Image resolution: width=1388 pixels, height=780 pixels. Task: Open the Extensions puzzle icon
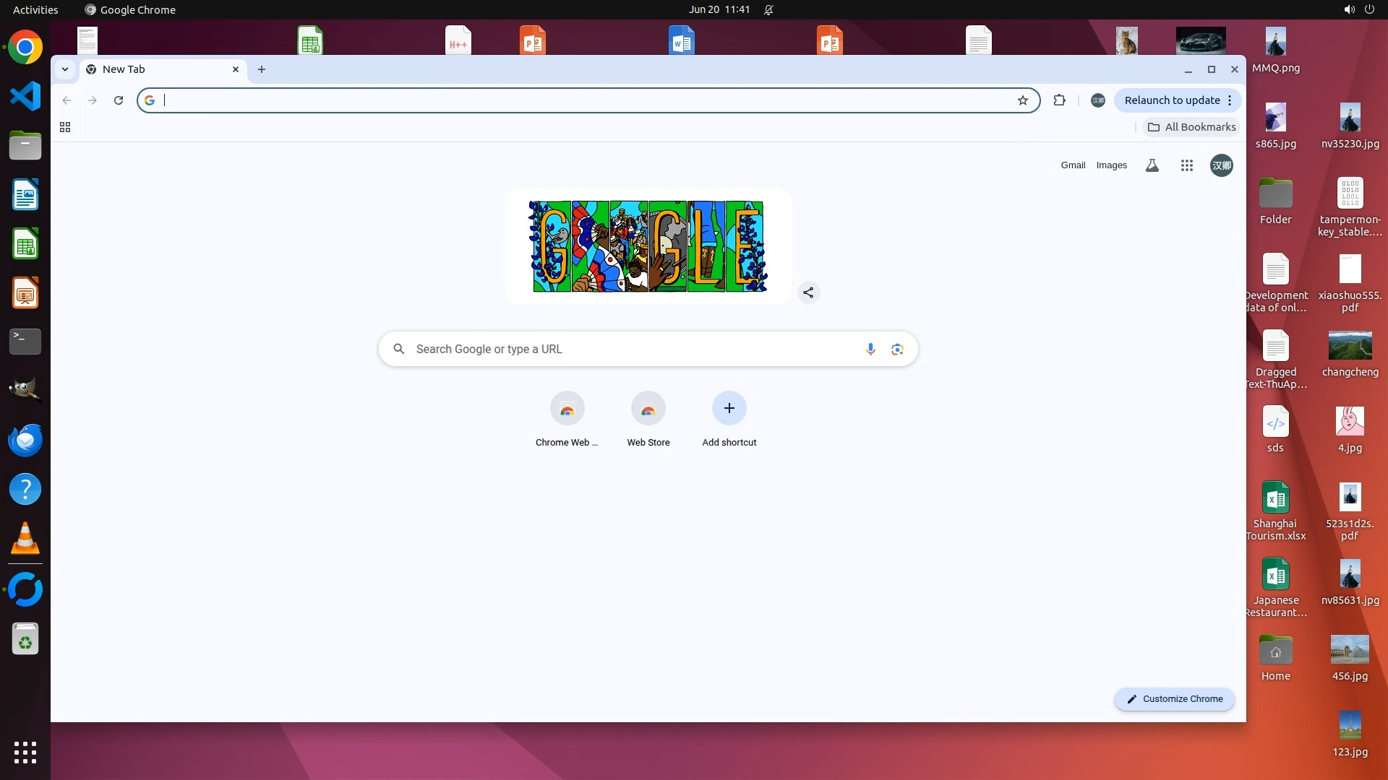[x=1059, y=100]
